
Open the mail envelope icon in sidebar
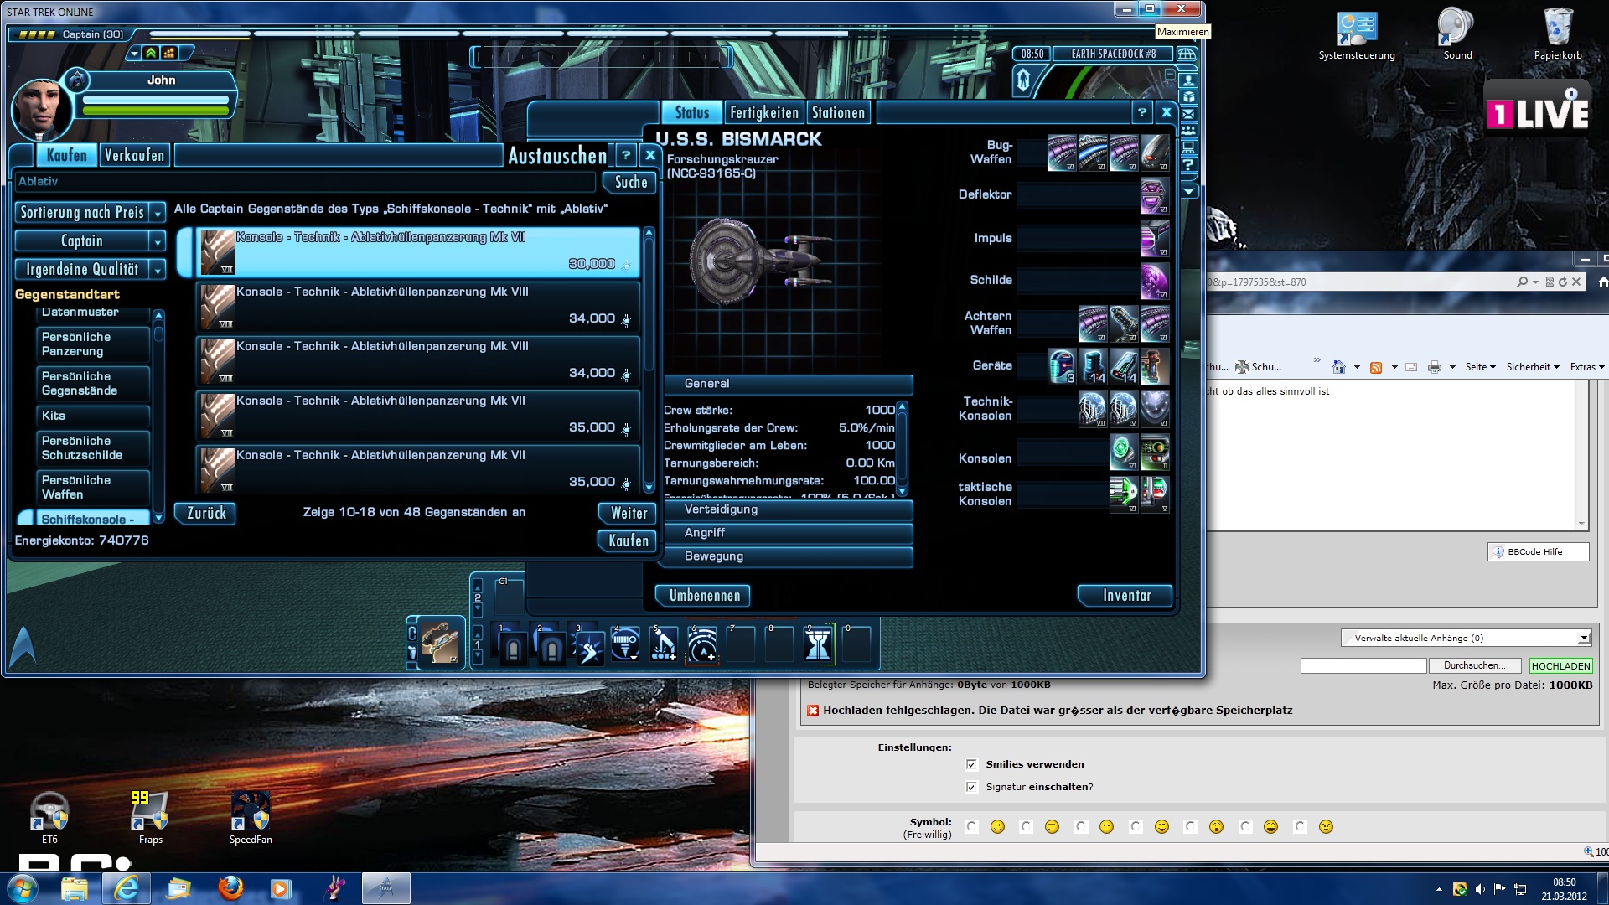pos(1188,114)
